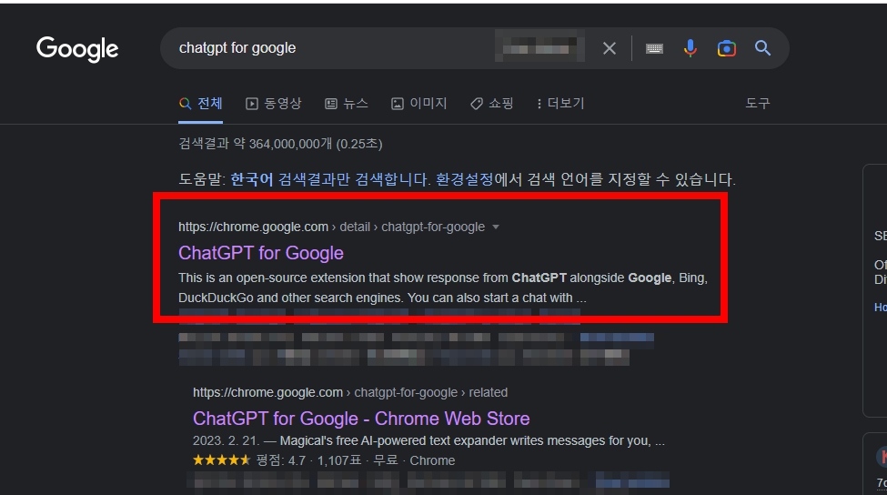Start voice search with microphone icon
This screenshot has height=495, width=887.
[690, 48]
